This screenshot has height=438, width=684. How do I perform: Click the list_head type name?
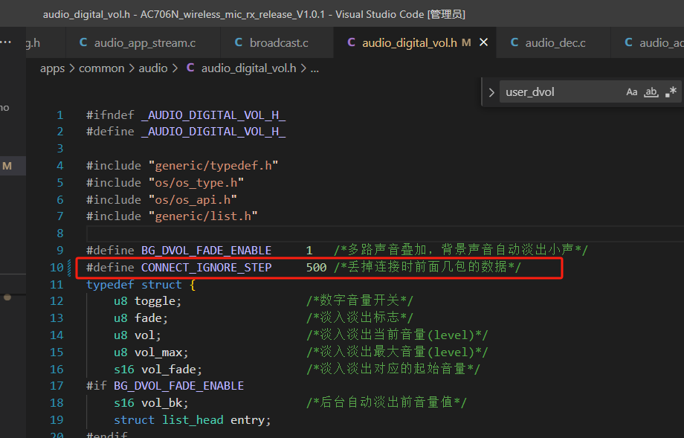[x=193, y=420]
